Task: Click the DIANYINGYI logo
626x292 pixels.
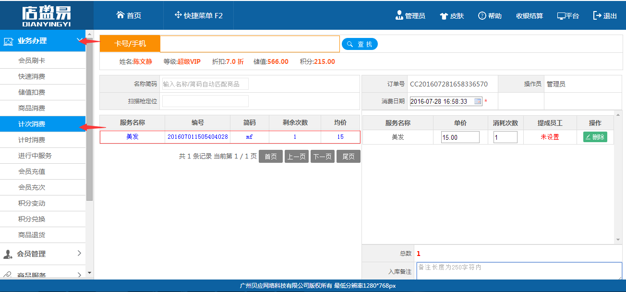Action: tap(47, 15)
